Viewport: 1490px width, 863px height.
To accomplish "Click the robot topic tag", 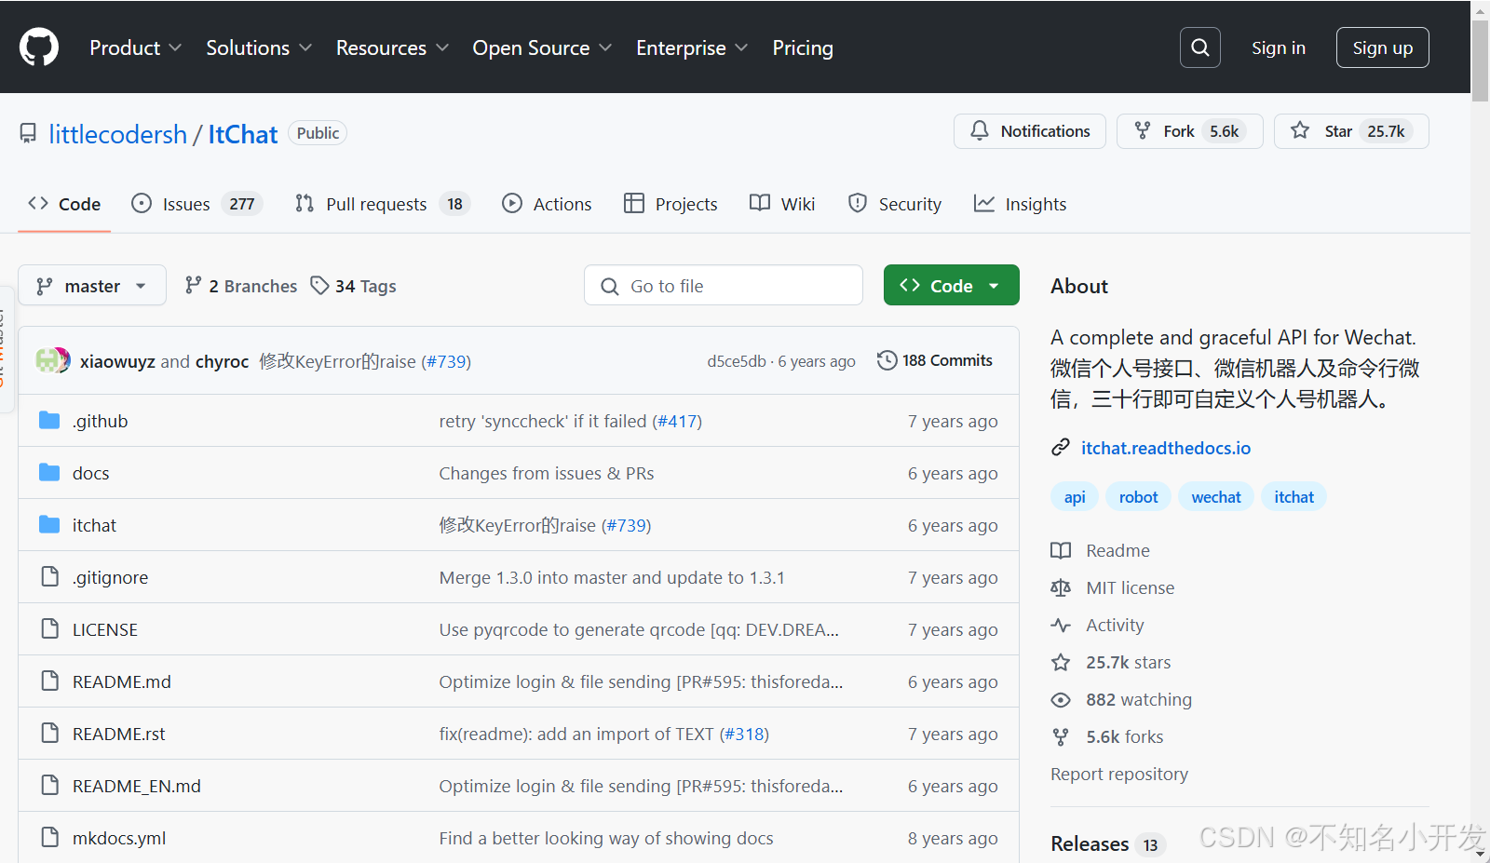I will (x=1138, y=497).
